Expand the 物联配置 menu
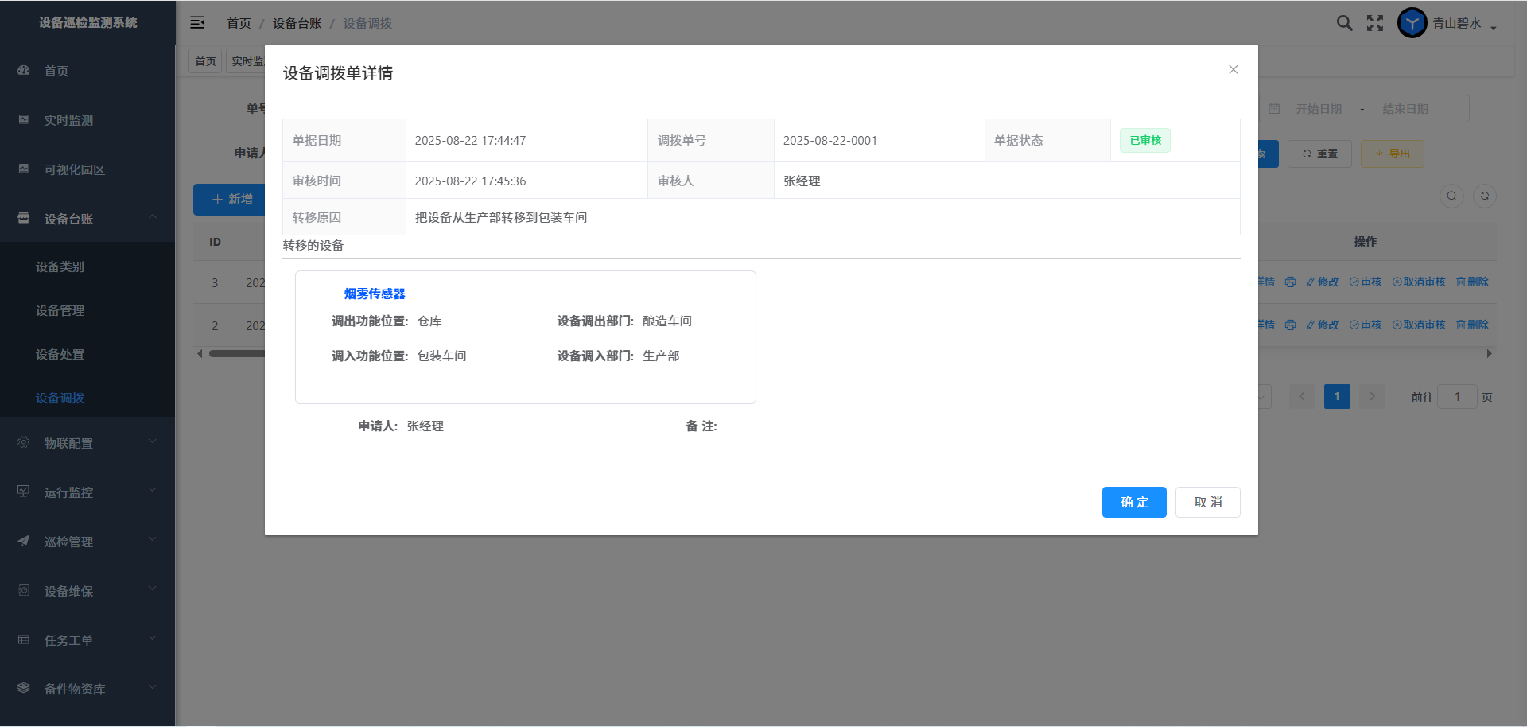The height and width of the screenshot is (727, 1527). point(87,443)
